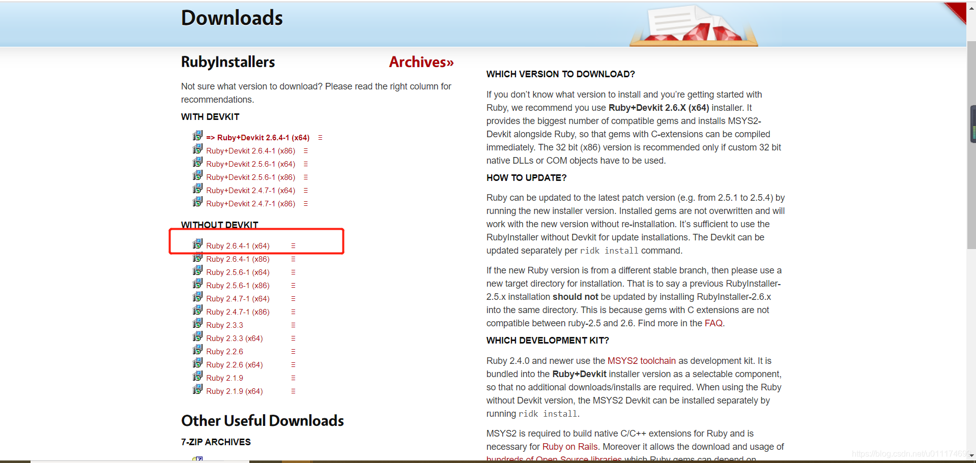Click installer icon beside Ruby+Devkit 2.6.4-1 (x64)

(x=197, y=136)
